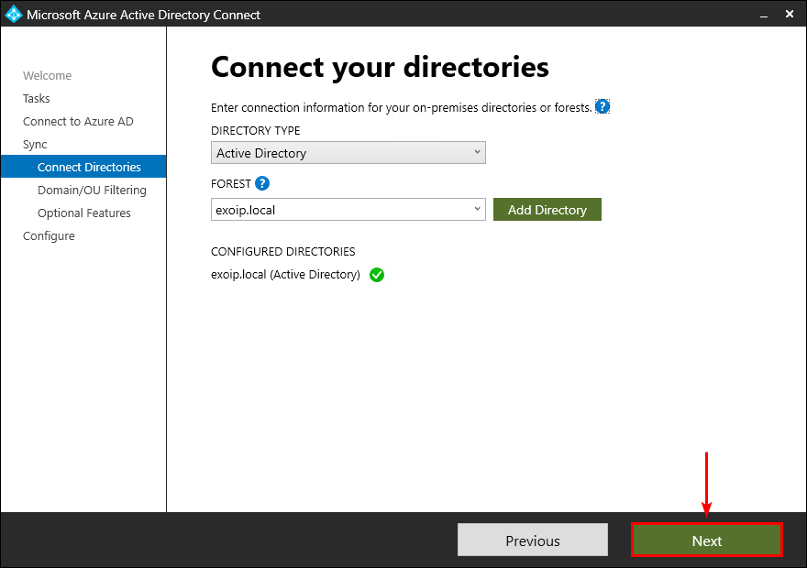
Task: Click the exoip.local configured directory entry
Action: tap(285, 275)
